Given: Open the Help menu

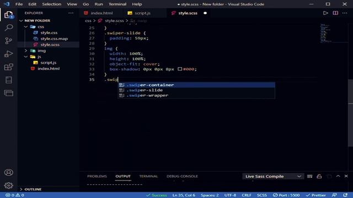Looking at the screenshot, I should click(x=137, y=4).
